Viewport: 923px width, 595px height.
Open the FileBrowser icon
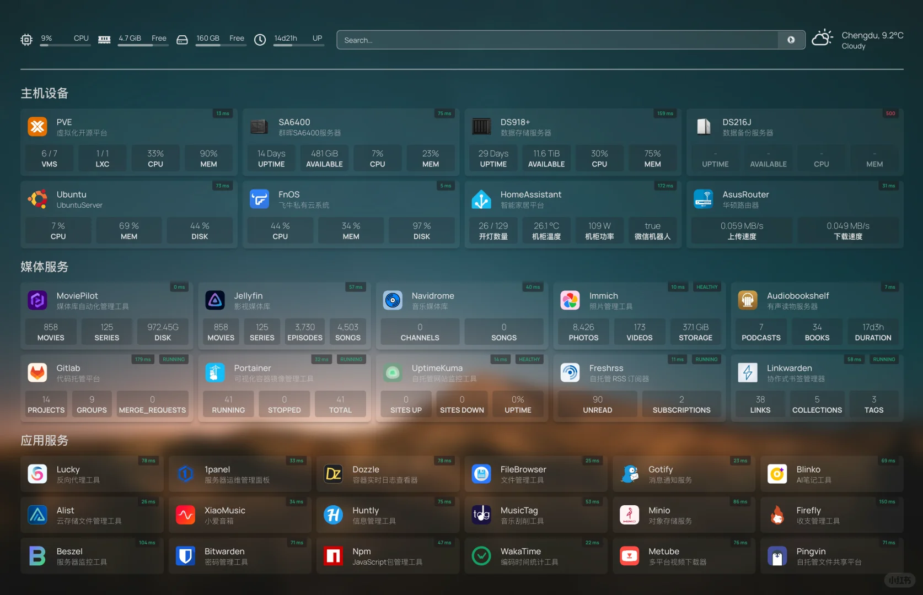tap(481, 474)
